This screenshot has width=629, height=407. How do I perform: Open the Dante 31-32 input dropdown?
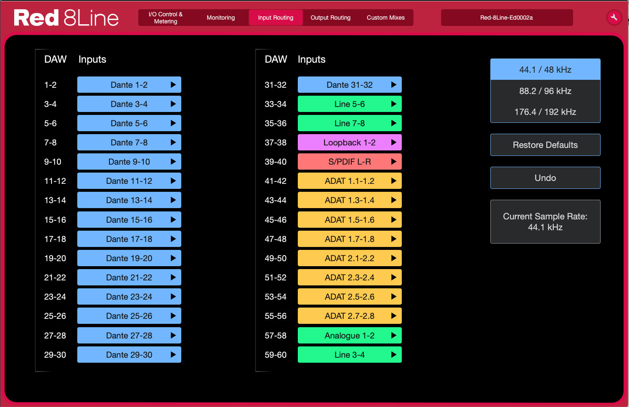point(350,85)
